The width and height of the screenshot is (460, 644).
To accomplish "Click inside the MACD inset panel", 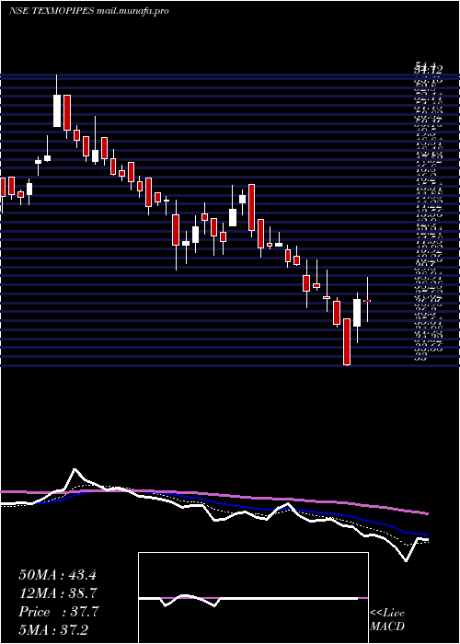I will [253, 598].
